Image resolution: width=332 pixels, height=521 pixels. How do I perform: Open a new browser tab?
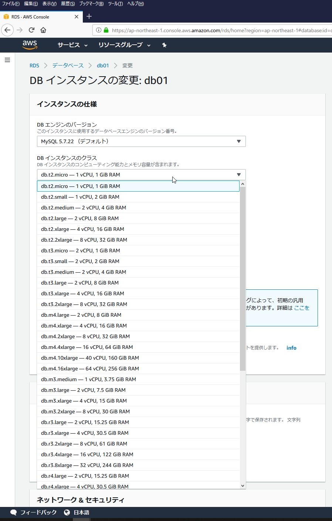(x=89, y=16)
